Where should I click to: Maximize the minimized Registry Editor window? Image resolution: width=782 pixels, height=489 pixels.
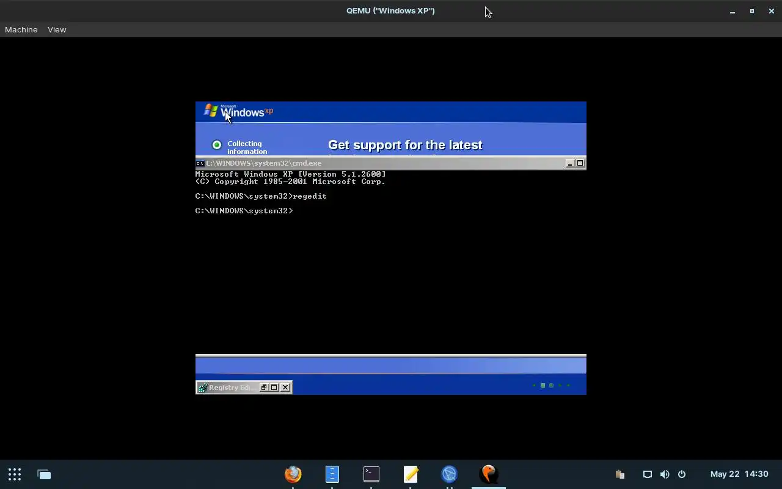[x=274, y=388]
